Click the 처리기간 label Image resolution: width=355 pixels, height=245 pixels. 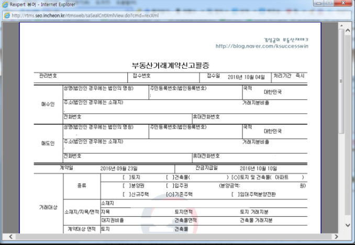pos(282,76)
